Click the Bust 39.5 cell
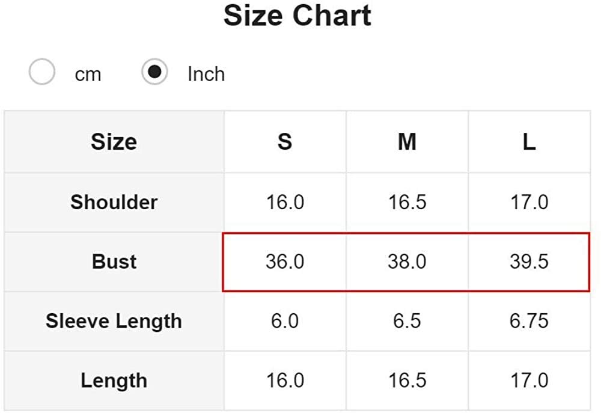The height and width of the screenshot is (413, 601). click(529, 262)
